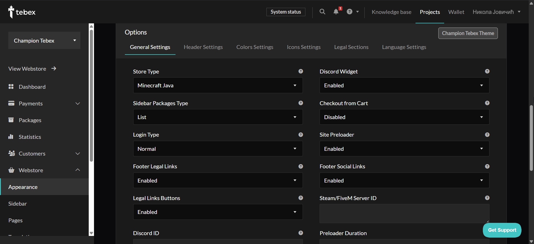
Task: Click the System status button
Action: tap(286, 12)
